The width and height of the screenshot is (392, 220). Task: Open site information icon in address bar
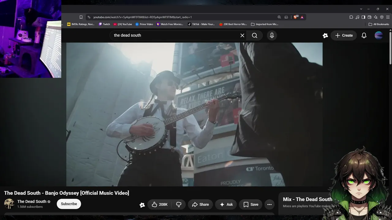click(x=89, y=17)
